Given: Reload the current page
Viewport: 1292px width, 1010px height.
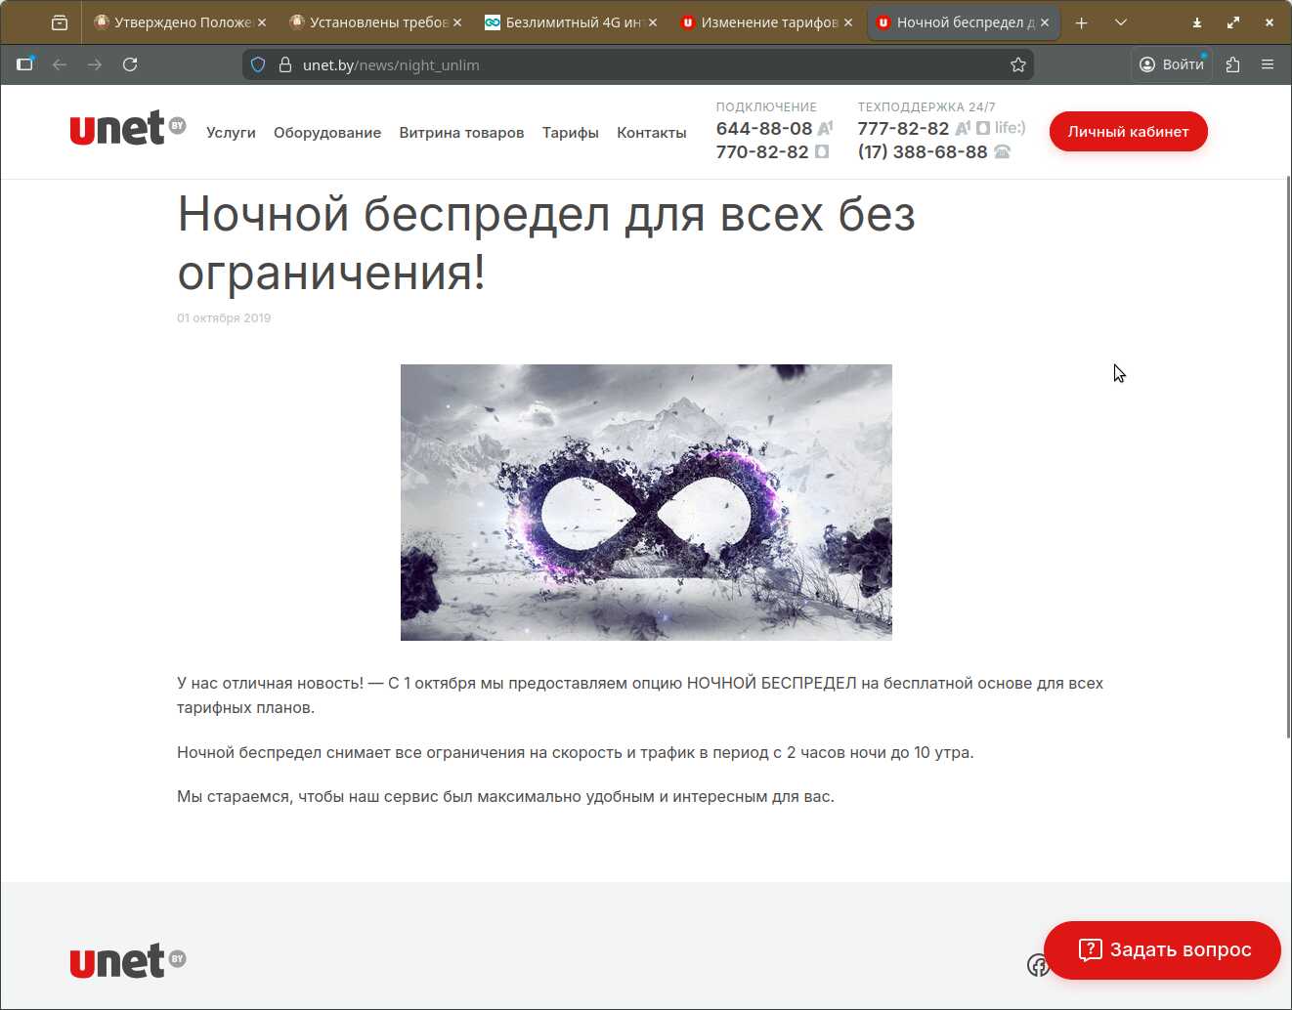Looking at the screenshot, I should tap(130, 64).
